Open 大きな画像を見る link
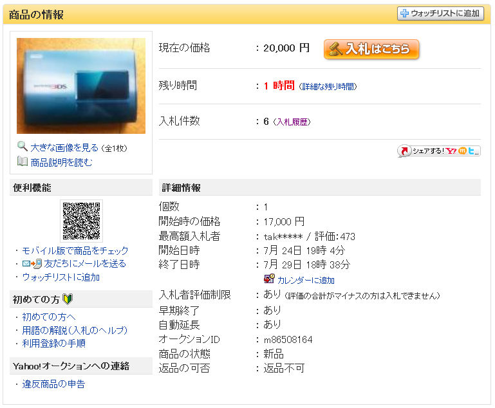This screenshot has height=408, width=495. (64, 147)
